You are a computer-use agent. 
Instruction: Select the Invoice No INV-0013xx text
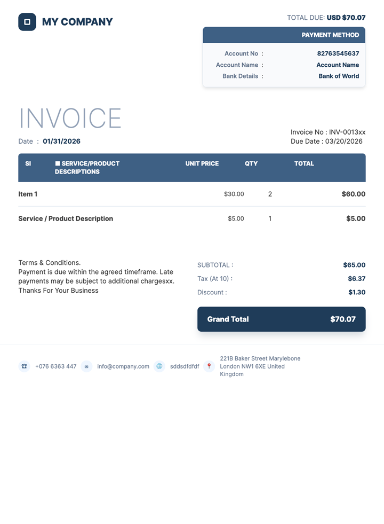(x=328, y=132)
